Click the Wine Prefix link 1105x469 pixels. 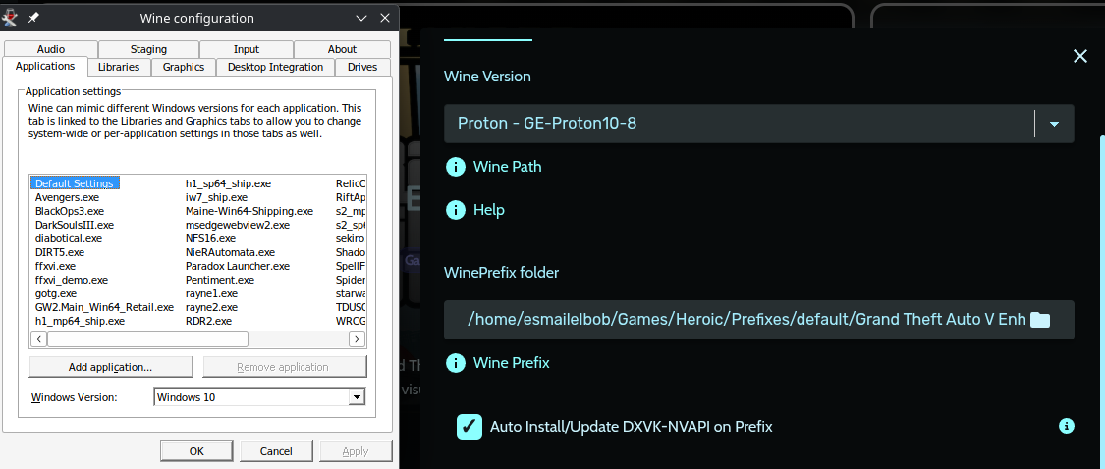click(x=512, y=363)
